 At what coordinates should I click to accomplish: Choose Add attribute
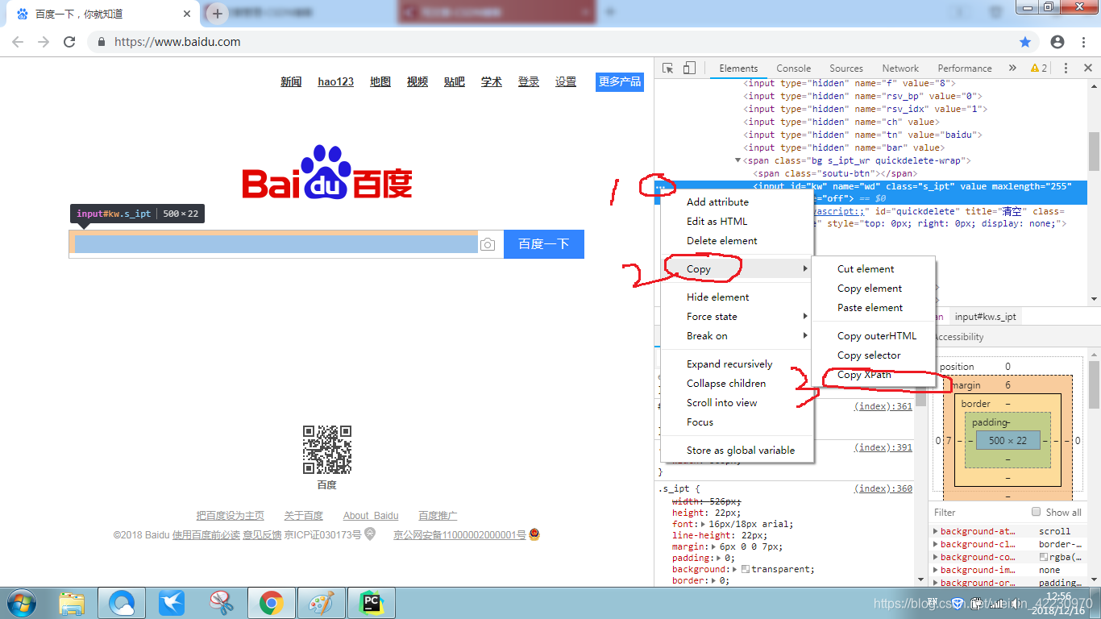737,202
